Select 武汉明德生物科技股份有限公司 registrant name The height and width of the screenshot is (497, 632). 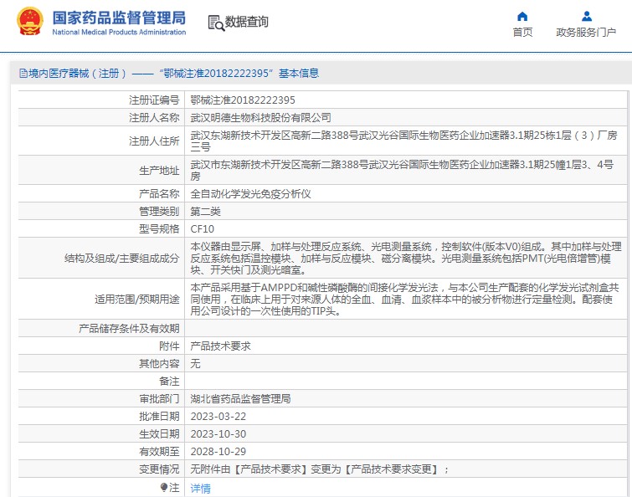[x=260, y=118]
